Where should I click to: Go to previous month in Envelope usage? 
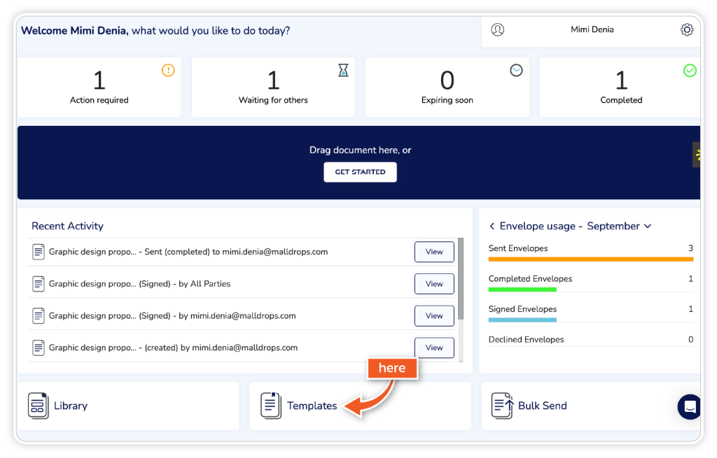[492, 226]
